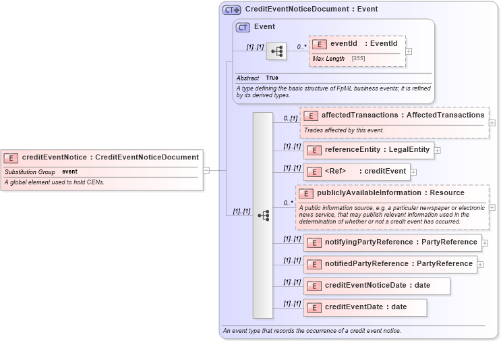Click the 0..* cardinality of publiclyAvailableInformation
Viewport: 501px width, 341px height.
click(x=288, y=203)
